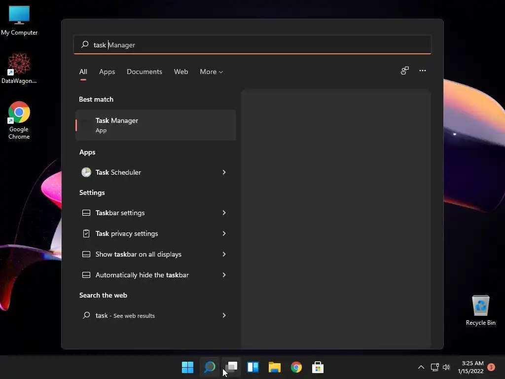Open Microsoft Store from the taskbar
This screenshot has height=379, width=505.
pos(318,367)
